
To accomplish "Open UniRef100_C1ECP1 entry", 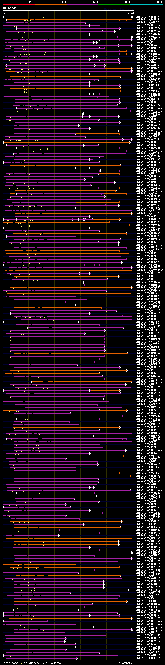I will click(148, 308).
